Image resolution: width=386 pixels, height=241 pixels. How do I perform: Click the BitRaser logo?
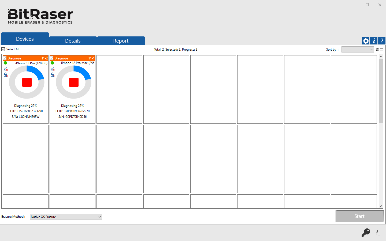click(40, 16)
